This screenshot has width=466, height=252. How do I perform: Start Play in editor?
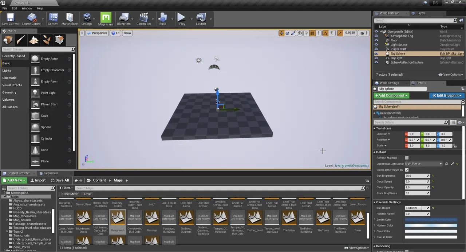[x=182, y=19]
